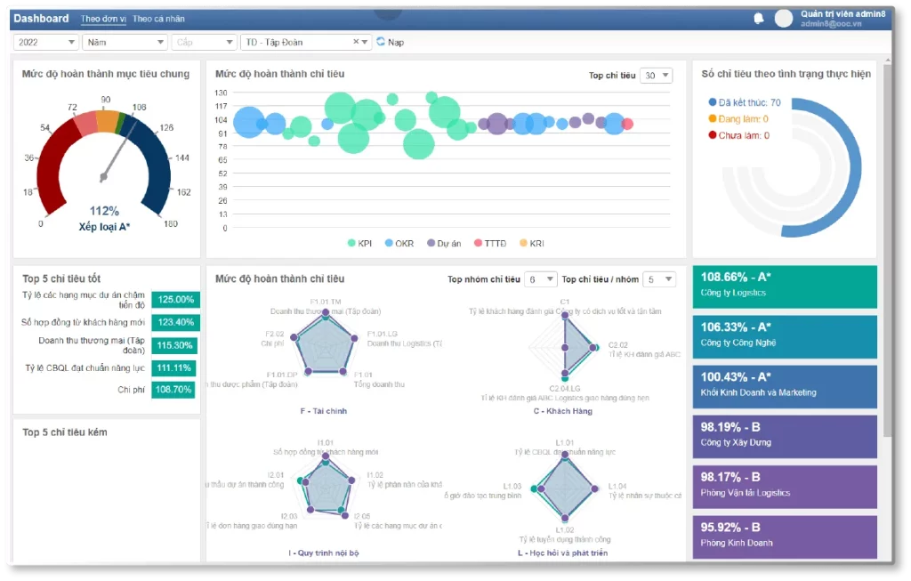This screenshot has width=911, height=581.
Task: Open Top chỉ tiêu / nhóm 5 dropdown
Action: (x=659, y=279)
